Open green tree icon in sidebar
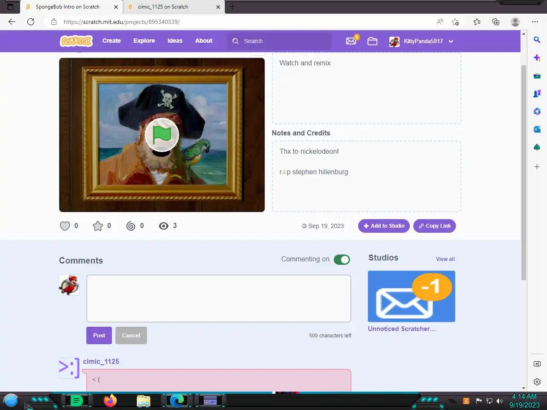547x410 pixels. pyautogui.click(x=537, y=147)
